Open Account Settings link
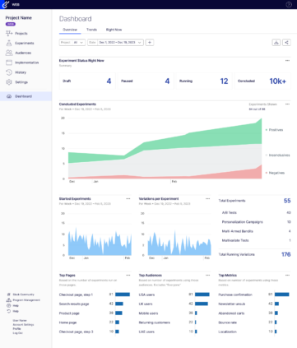 tap(23, 325)
